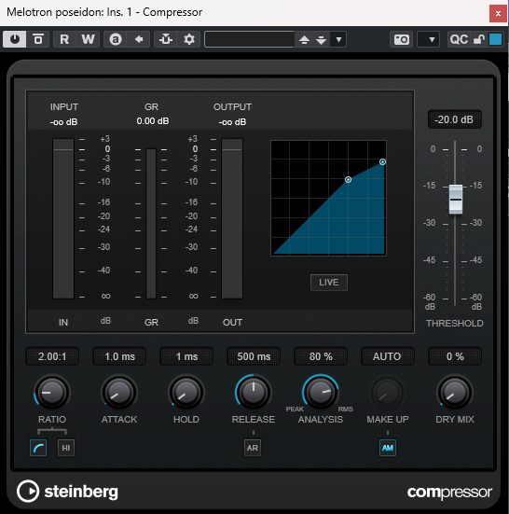Click the GR gain reduction meter

(151, 224)
